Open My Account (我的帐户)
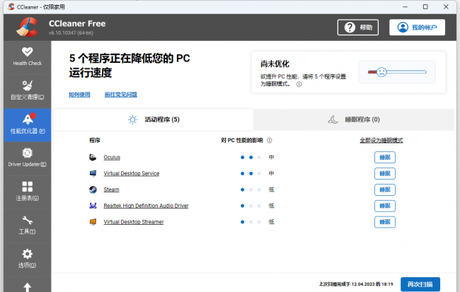The width and height of the screenshot is (460, 292). (417, 28)
